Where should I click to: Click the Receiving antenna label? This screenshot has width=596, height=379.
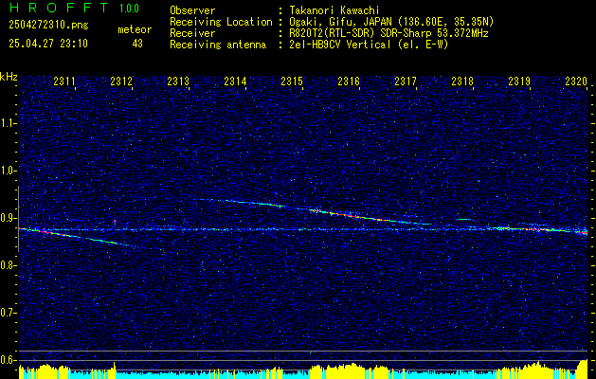218,45
